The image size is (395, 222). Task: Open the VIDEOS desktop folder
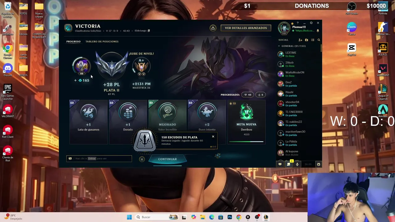(23, 70)
